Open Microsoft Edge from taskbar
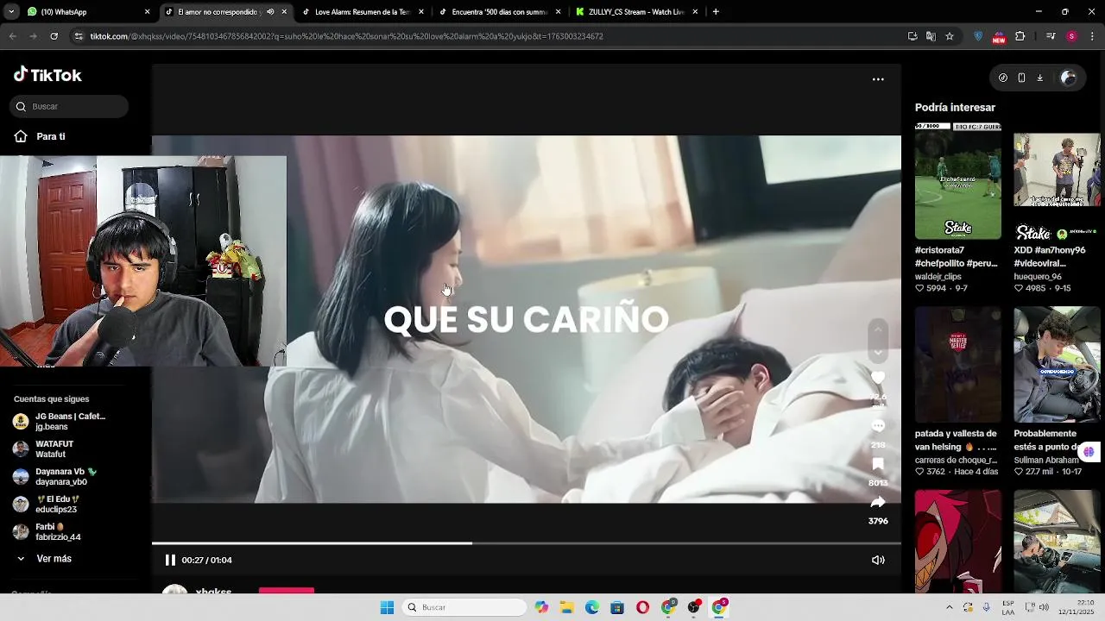Screen dimensions: 1105x621 (592, 607)
